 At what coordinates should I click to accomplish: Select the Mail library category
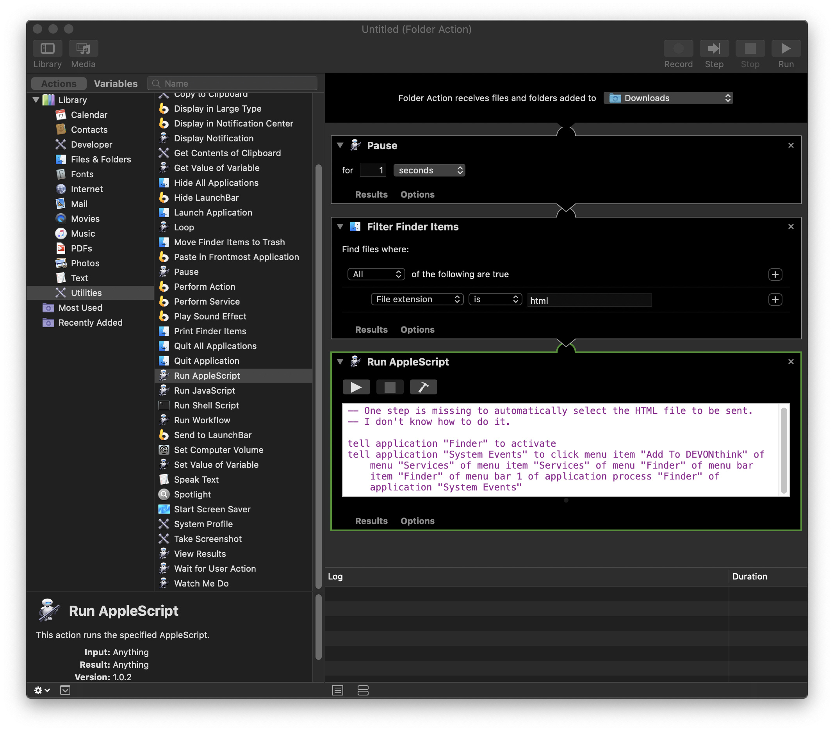79,203
